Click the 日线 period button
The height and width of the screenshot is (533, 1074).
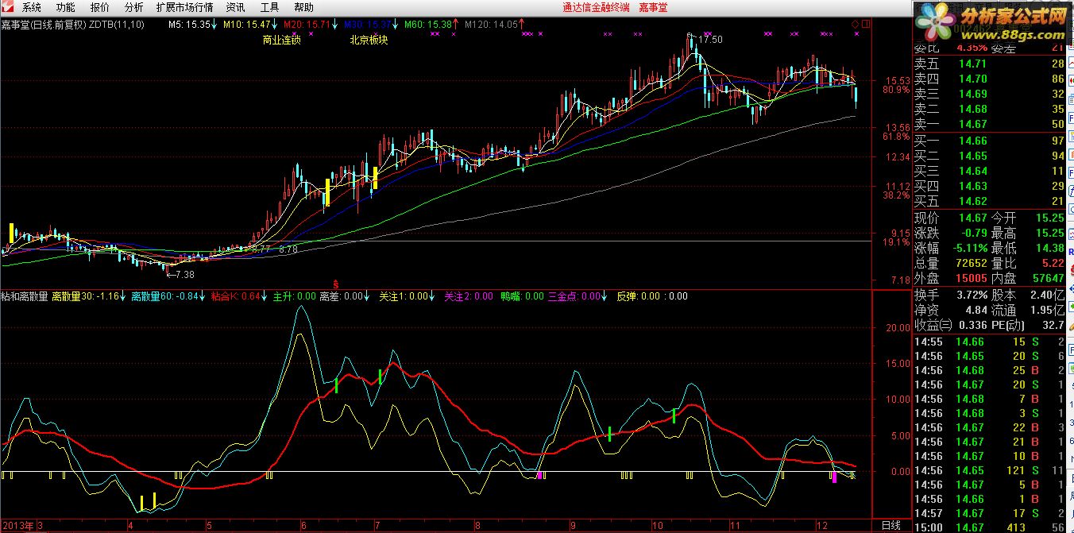[893, 525]
